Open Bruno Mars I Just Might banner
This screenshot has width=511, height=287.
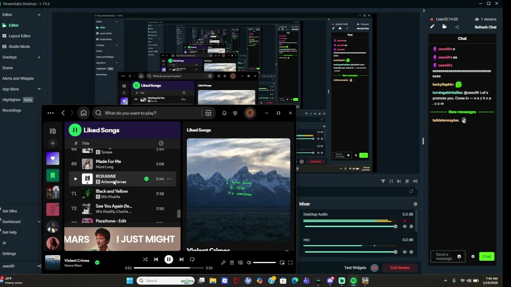tap(123, 239)
